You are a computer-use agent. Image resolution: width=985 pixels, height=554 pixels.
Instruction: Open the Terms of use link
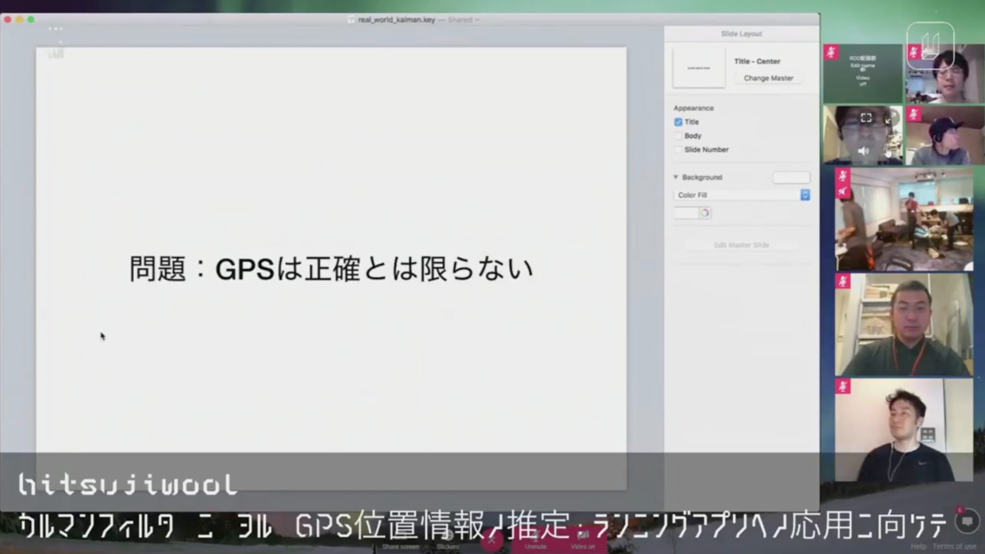[x=954, y=546]
